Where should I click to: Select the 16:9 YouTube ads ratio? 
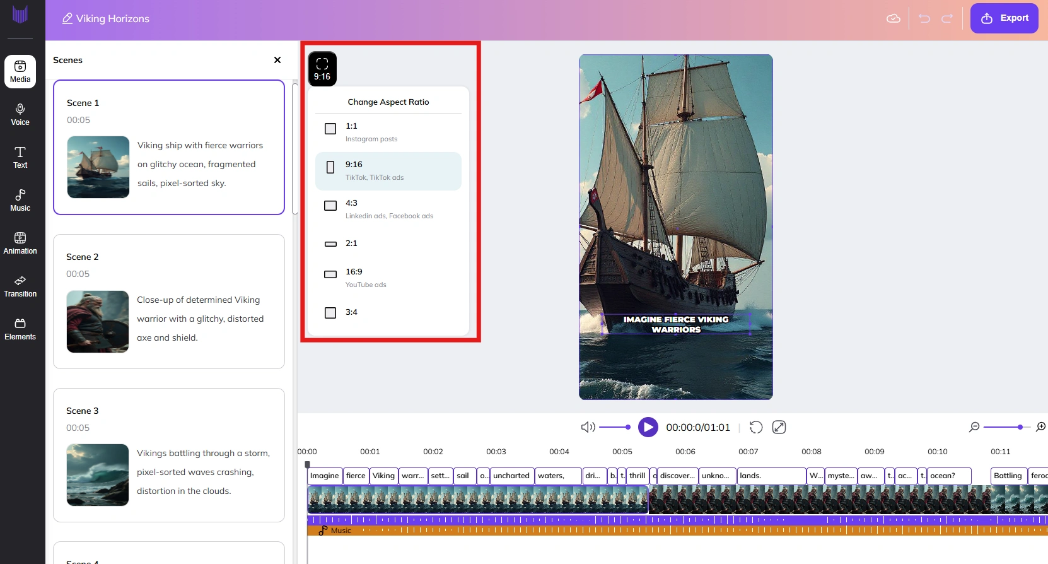coord(388,278)
